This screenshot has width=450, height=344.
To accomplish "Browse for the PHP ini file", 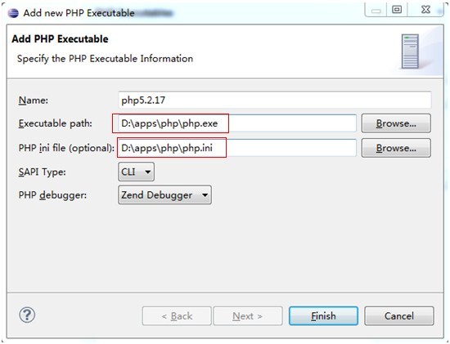I will pyautogui.click(x=396, y=148).
